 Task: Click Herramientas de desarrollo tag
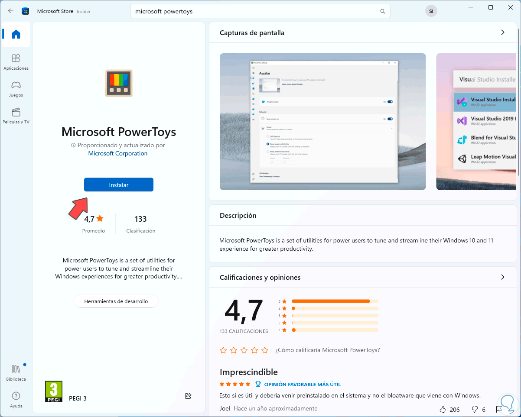116,301
